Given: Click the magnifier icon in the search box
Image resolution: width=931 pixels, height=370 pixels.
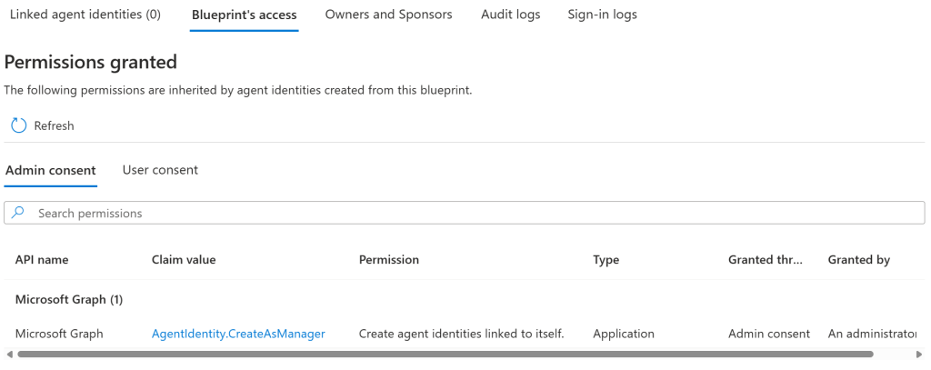Looking at the screenshot, I should [18, 213].
